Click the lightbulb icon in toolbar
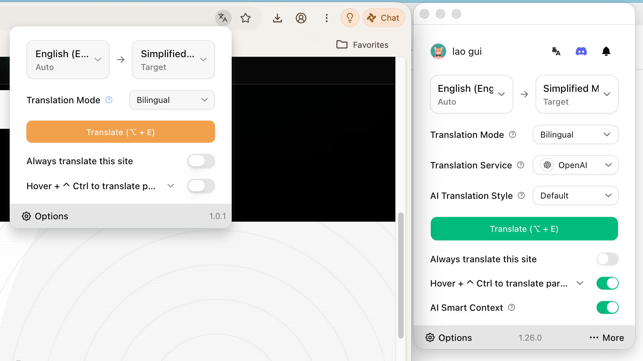The height and width of the screenshot is (361, 643). (x=350, y=18)
